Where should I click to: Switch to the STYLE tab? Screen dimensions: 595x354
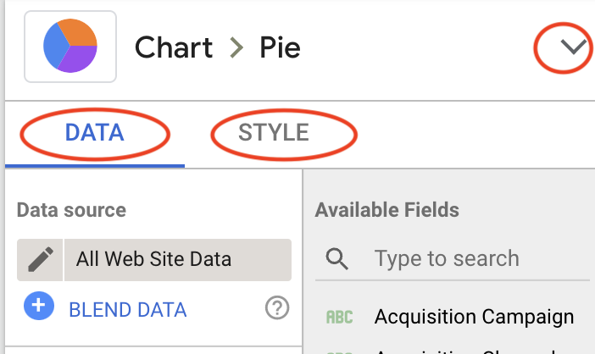coord(274,132)
